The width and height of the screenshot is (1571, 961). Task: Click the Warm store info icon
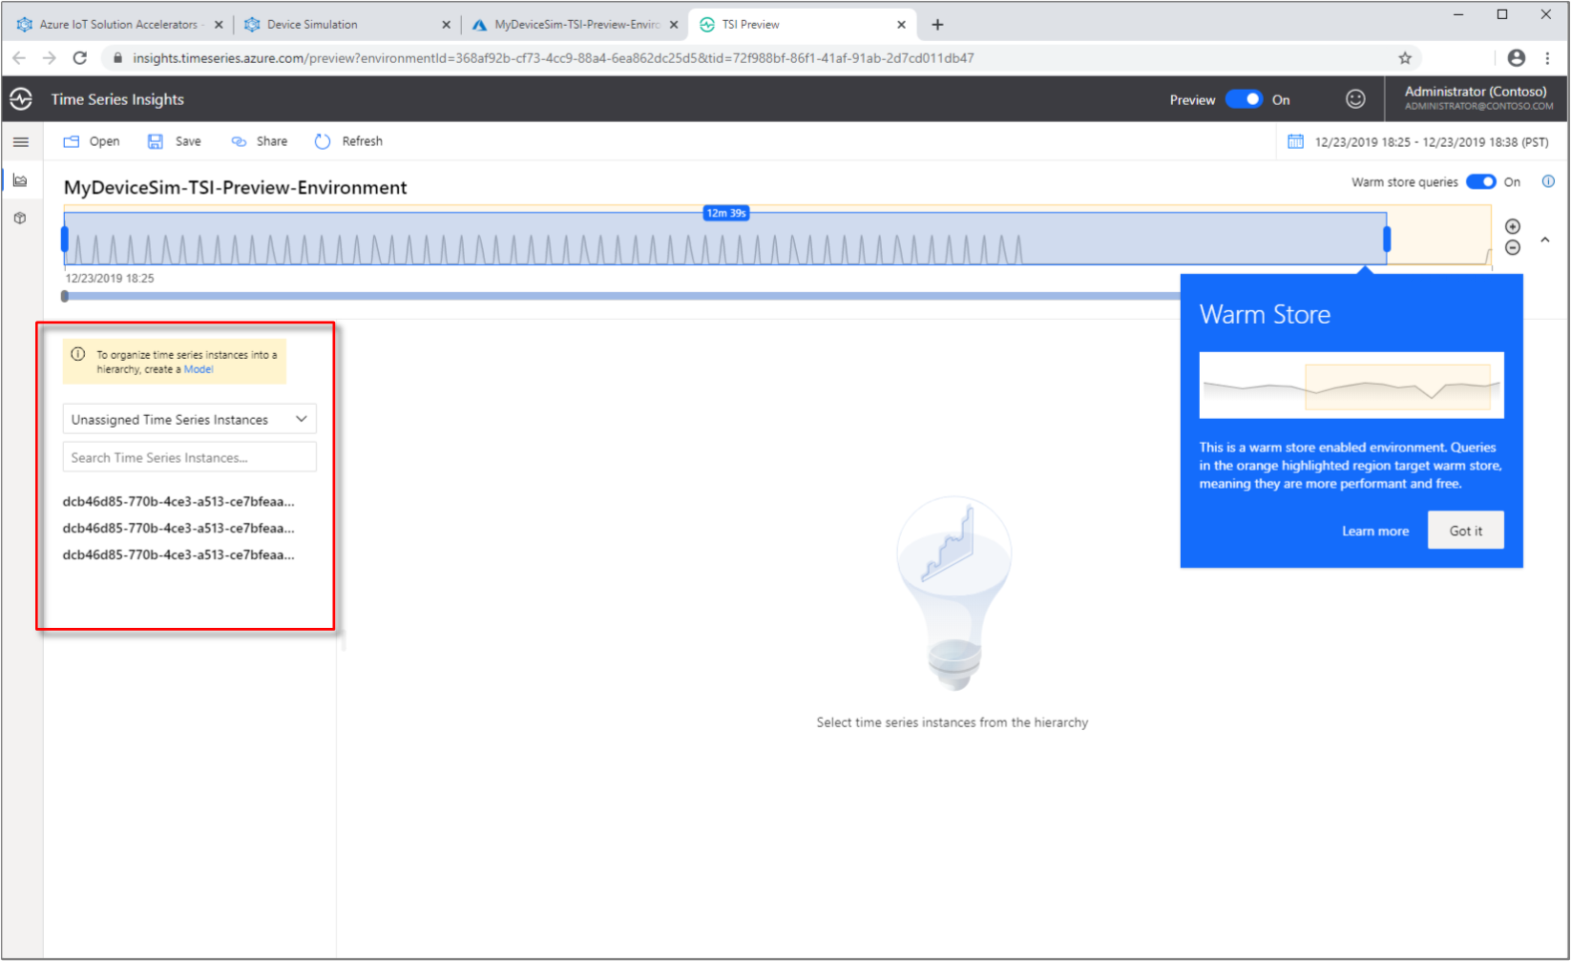(1548, 181)
